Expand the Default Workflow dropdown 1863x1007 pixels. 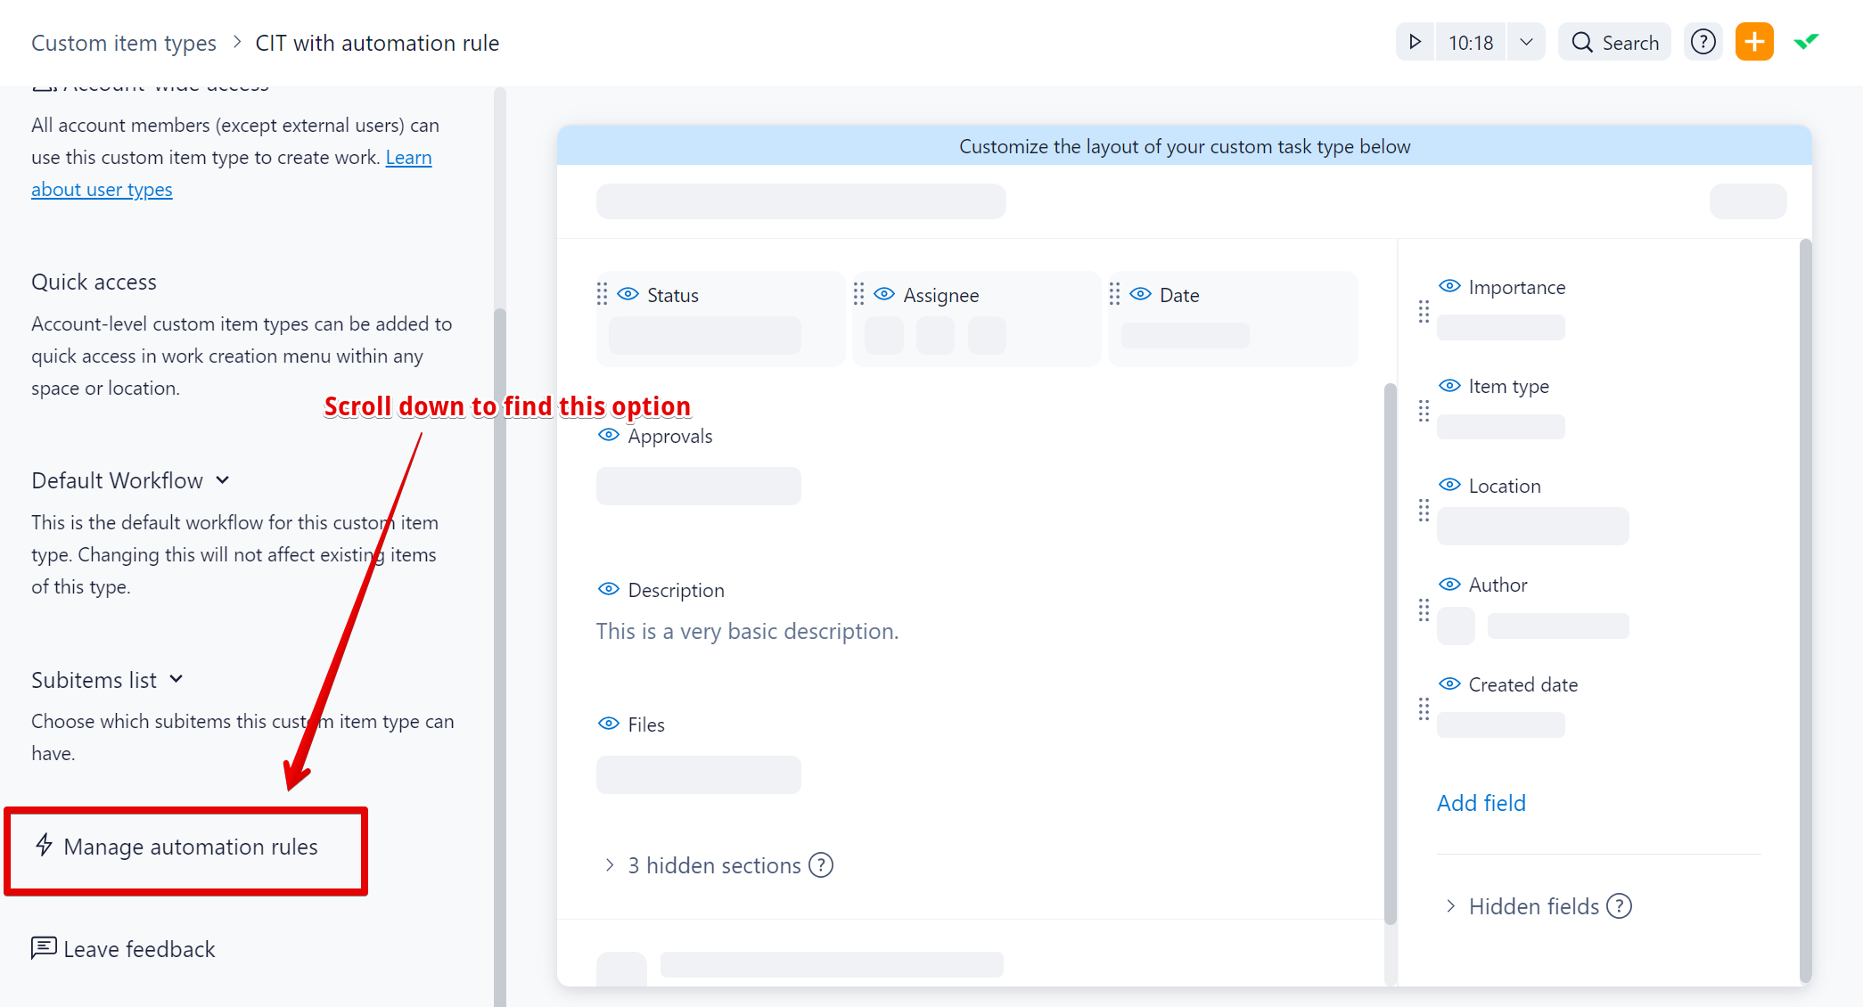pos(223,480)
